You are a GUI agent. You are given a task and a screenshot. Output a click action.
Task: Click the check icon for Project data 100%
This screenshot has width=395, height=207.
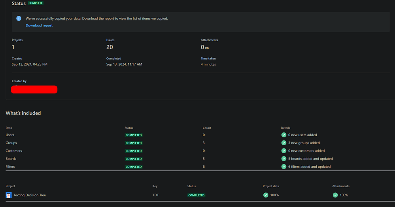266,195
